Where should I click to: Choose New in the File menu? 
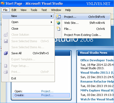[28, 16]
